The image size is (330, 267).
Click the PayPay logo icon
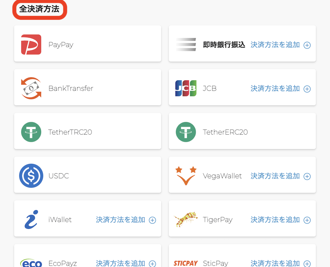point(31,45)
